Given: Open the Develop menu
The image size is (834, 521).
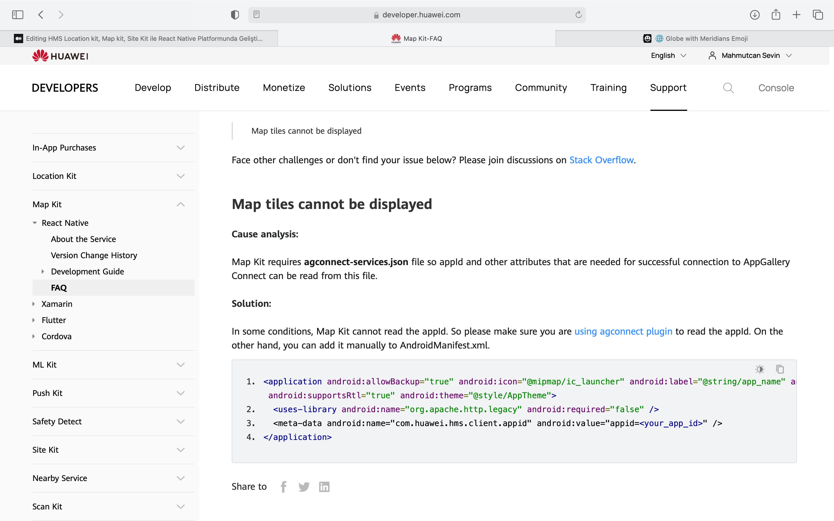Looking at the screenshot, I should coord(153,88).
